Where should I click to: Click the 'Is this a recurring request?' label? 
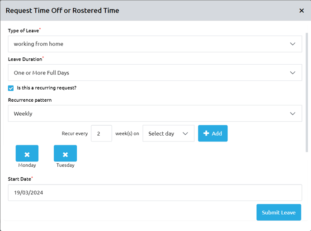pyautogui.click(x=46, y=88)
